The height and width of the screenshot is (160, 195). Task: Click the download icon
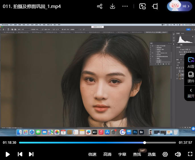tap(112, 6)
